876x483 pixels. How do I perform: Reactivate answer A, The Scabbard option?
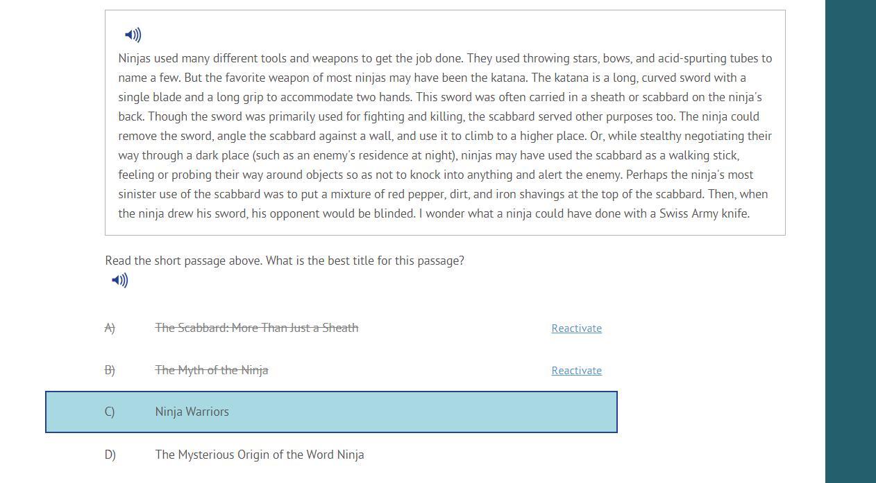pos(576,328)
